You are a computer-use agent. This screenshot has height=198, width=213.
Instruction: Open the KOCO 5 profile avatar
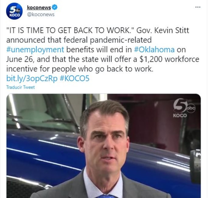[14, 11]
